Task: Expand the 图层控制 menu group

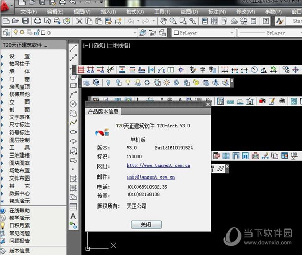Action: [19, 140]
